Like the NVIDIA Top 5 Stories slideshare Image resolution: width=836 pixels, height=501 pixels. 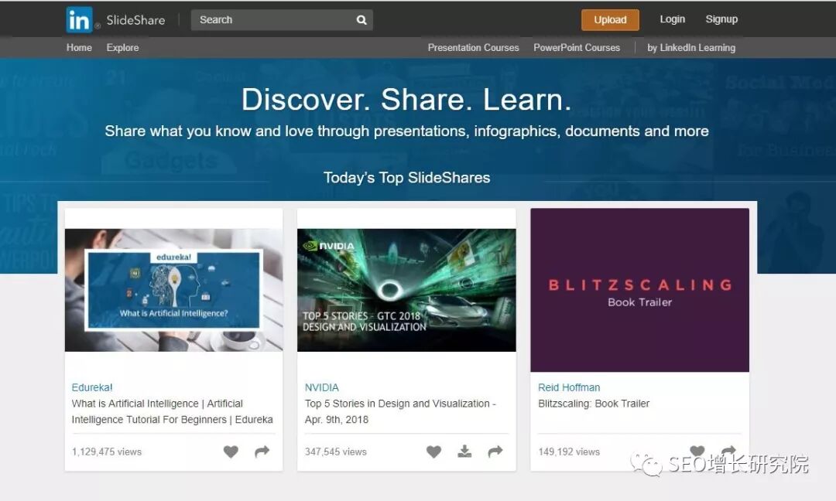click(434, 452)
